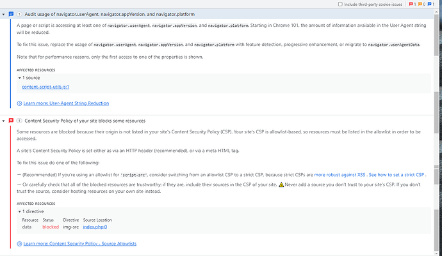
Task: Open content-script-utils.js:1 source link
Action: point(45,87)
